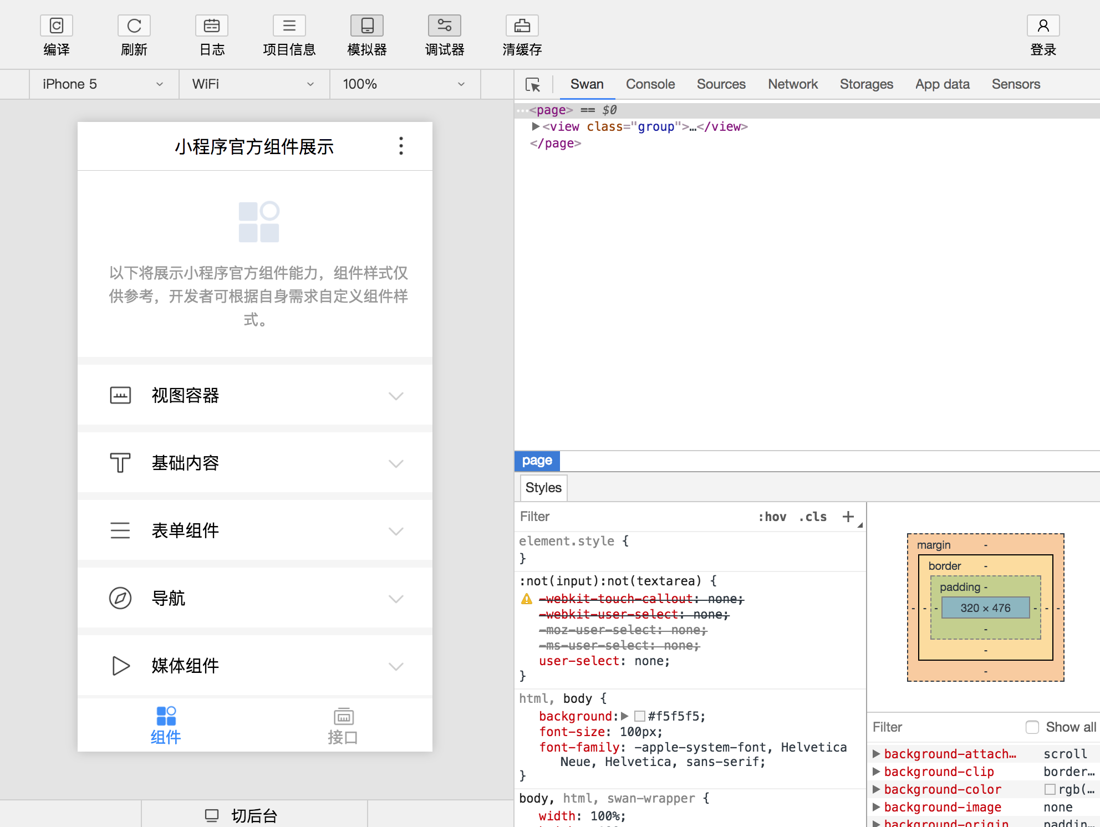Expand the background-image computed property
This screenshot has height=827, width=1100.
point(877,807)
